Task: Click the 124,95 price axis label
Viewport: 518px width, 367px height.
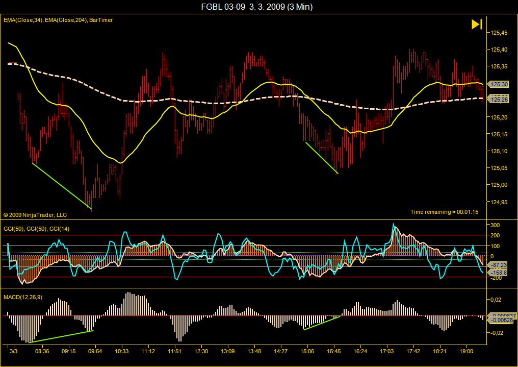Action: (x=499, y=202)
